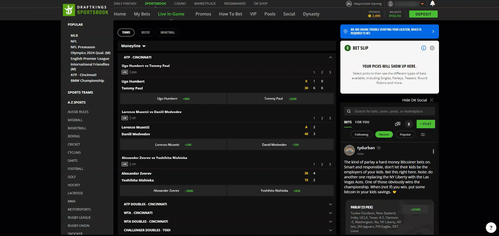Image resolution: width=499 pixels, height=236 pixels.
Task: Select the Basketball filter pill
Action: [x=168, y=33]
